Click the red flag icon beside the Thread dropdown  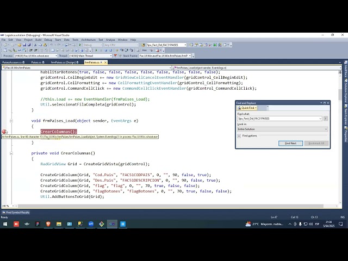click(115, 55)
